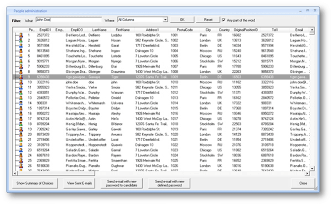Click the 'Smaenthan' first name cell
Viewport: 332px width, 205px height.
pyautogui.click(x=119, y=160)
